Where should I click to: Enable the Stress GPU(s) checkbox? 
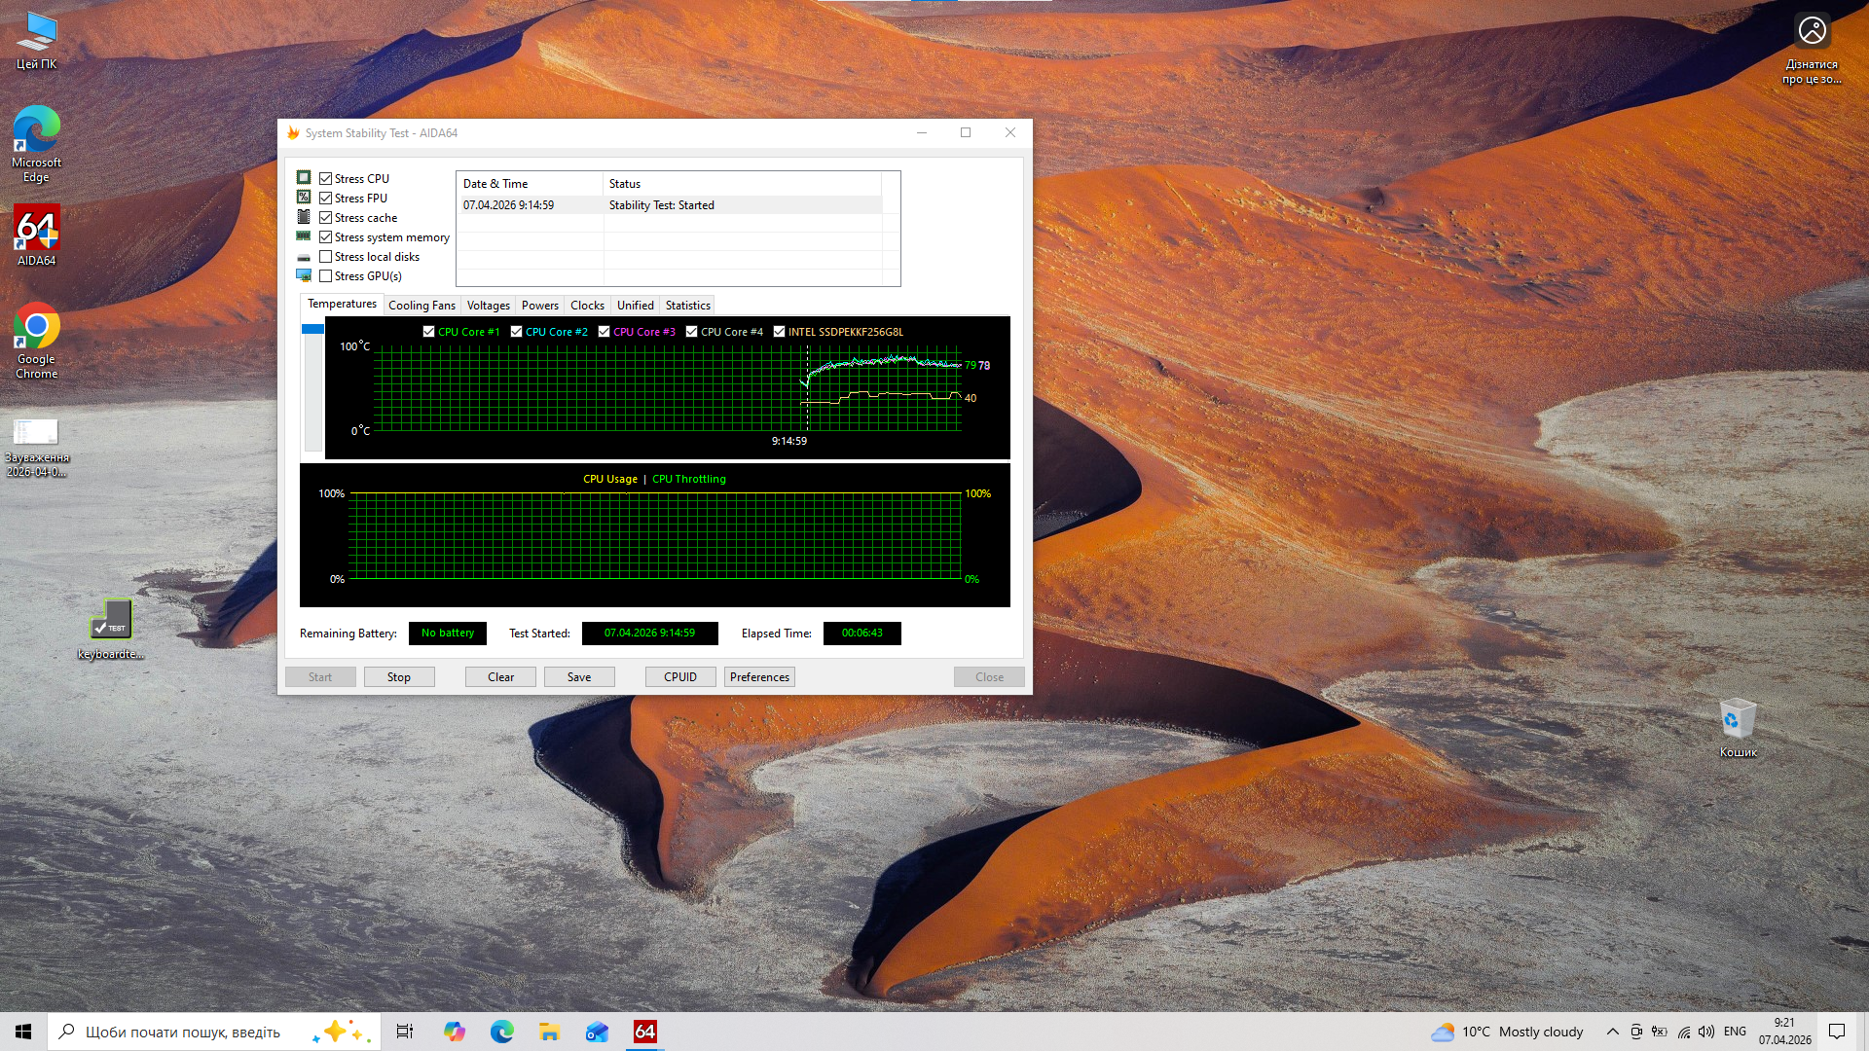coord(326,276)
